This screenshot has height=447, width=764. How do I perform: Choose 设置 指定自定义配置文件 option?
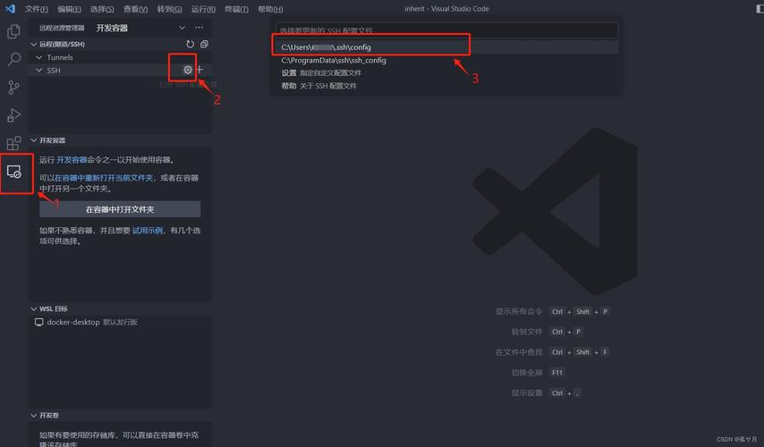pyautogui.click(x=446, y=73)
